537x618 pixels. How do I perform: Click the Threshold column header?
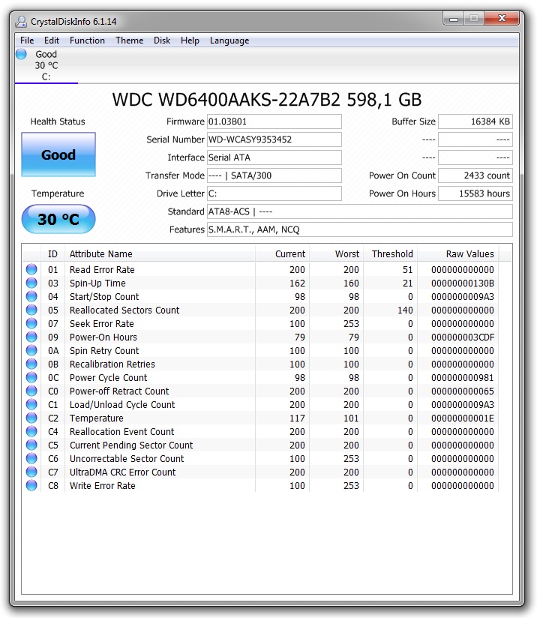coord(390,253)
